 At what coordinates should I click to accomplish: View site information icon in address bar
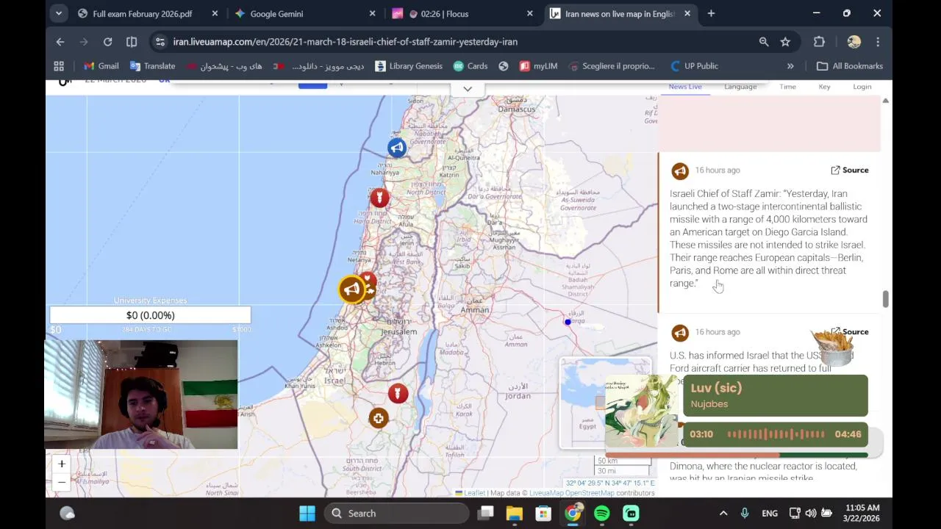tap(160, 42)
